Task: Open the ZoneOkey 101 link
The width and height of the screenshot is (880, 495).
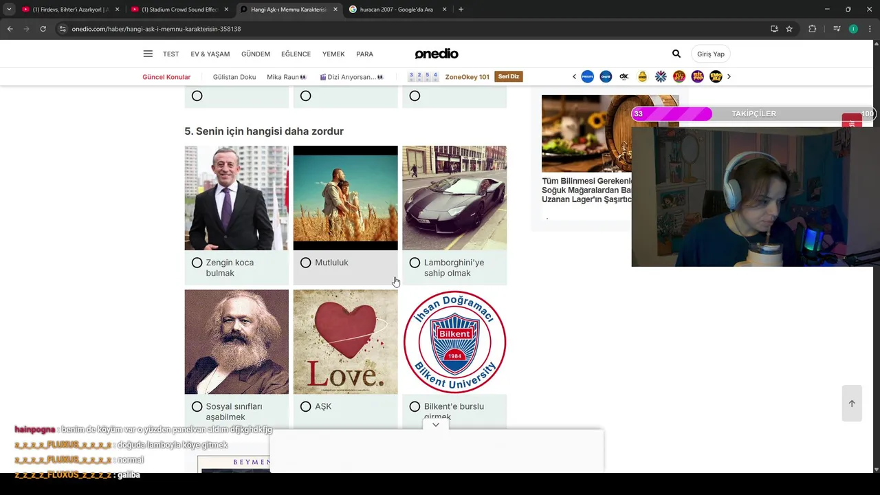Action: [x=467, y=77]
